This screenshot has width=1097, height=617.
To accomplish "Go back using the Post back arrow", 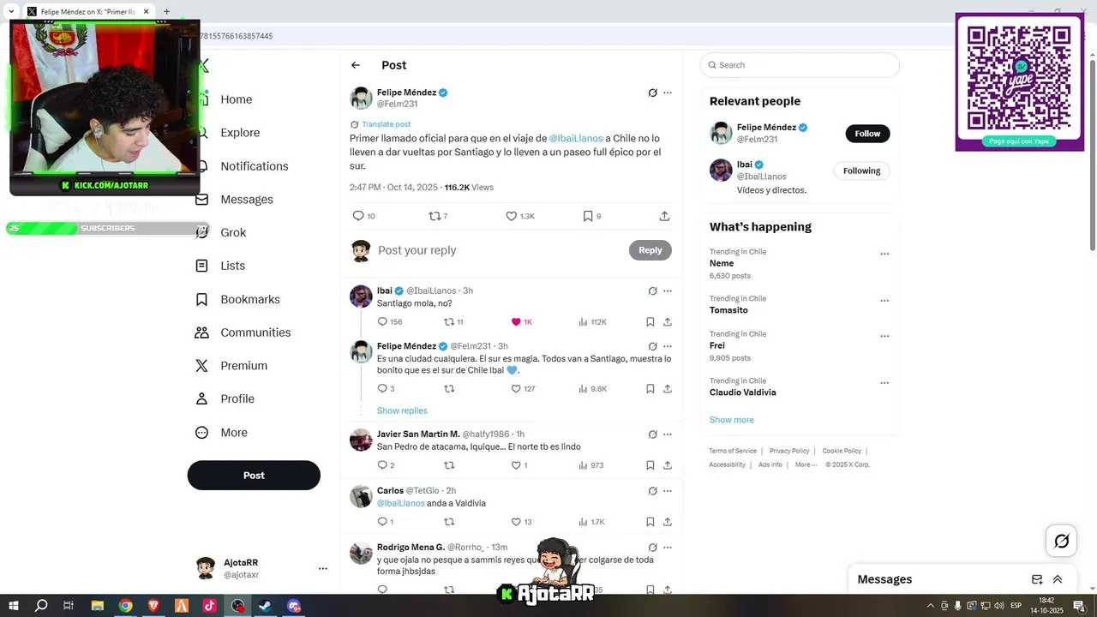I will [356, 65].
